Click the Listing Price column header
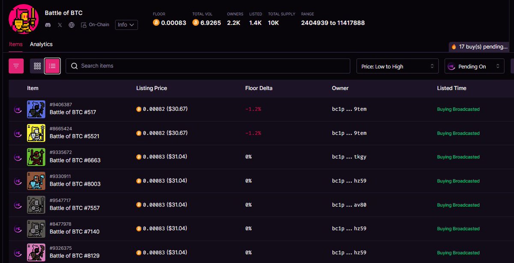The width and height of the screenshot is (514, 263). coord(152,88)
